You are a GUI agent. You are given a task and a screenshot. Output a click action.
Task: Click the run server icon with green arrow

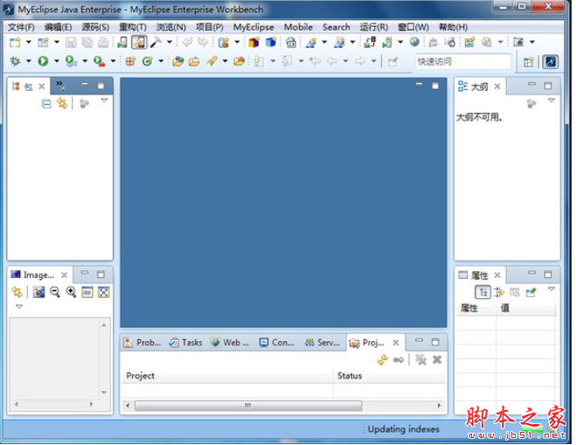tap(387, 42)
